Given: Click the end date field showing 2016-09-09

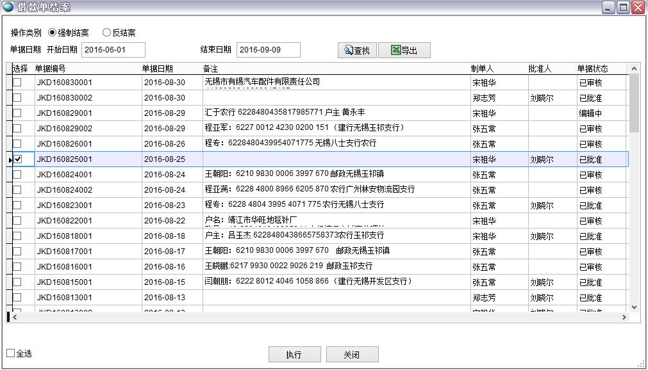Looking at the screenshot, I should (x=269, y=49).
